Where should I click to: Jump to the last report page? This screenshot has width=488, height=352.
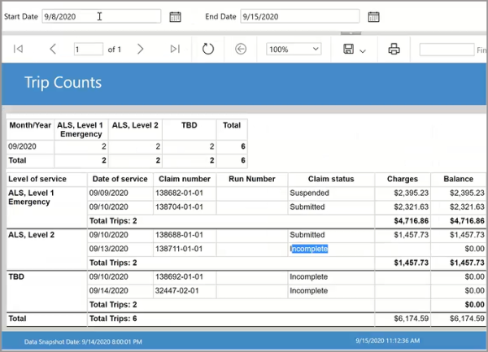point(175,50)
